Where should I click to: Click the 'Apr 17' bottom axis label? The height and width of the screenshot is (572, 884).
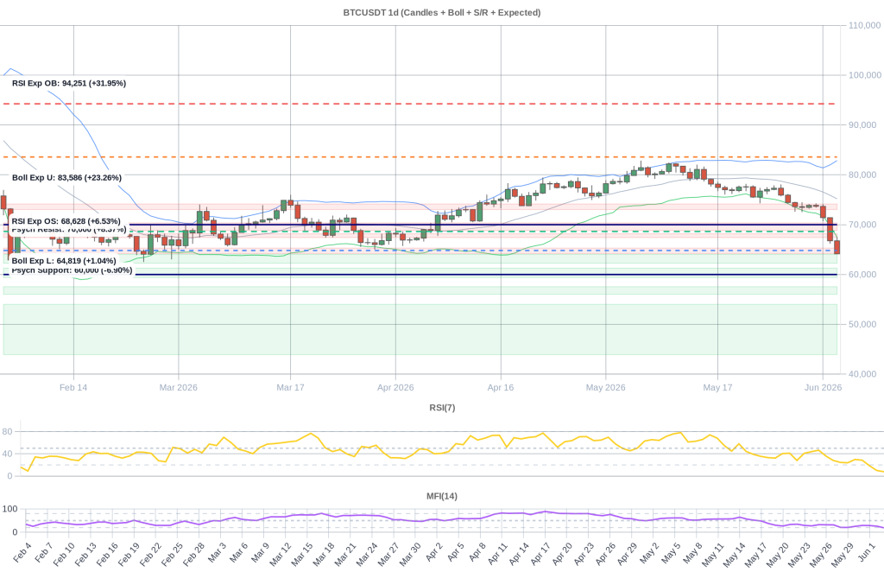pos(540,553)
